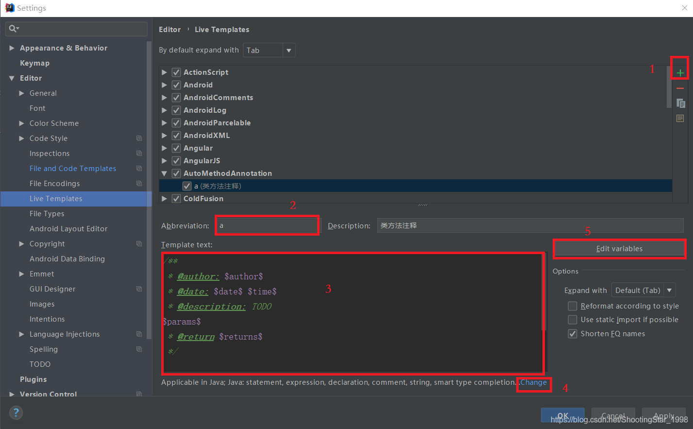Open the Keymap settings page
The width and height of the screenshot is (693, 429).
pos(34,63)
